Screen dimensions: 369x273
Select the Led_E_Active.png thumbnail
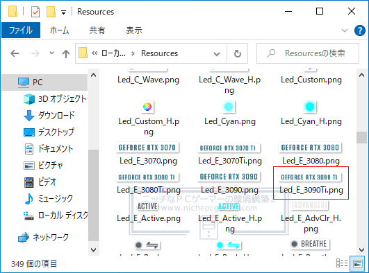tap(147, 206)
